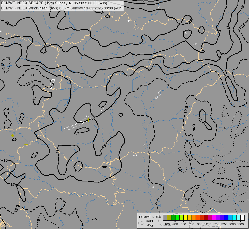Screen dimensions: 249x229
Task: Click the legend value 2250
Action: pyautogui.click(x=224, y=224)
